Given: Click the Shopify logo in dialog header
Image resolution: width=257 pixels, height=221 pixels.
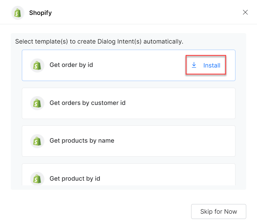Looking at the screenshot, I should [x=17, y=13].
